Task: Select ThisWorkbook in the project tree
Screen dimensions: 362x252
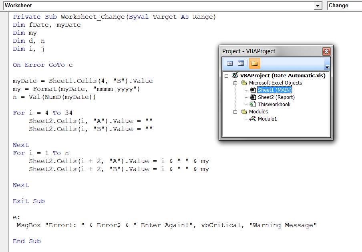Action: coord(274,104)
